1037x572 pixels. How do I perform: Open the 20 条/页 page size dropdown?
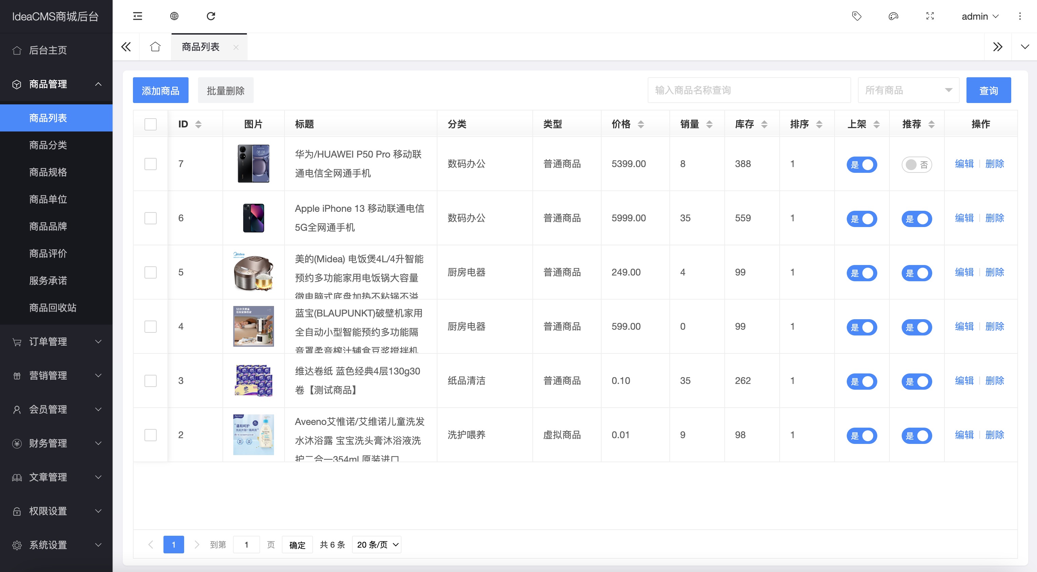[x=377, y=545]
